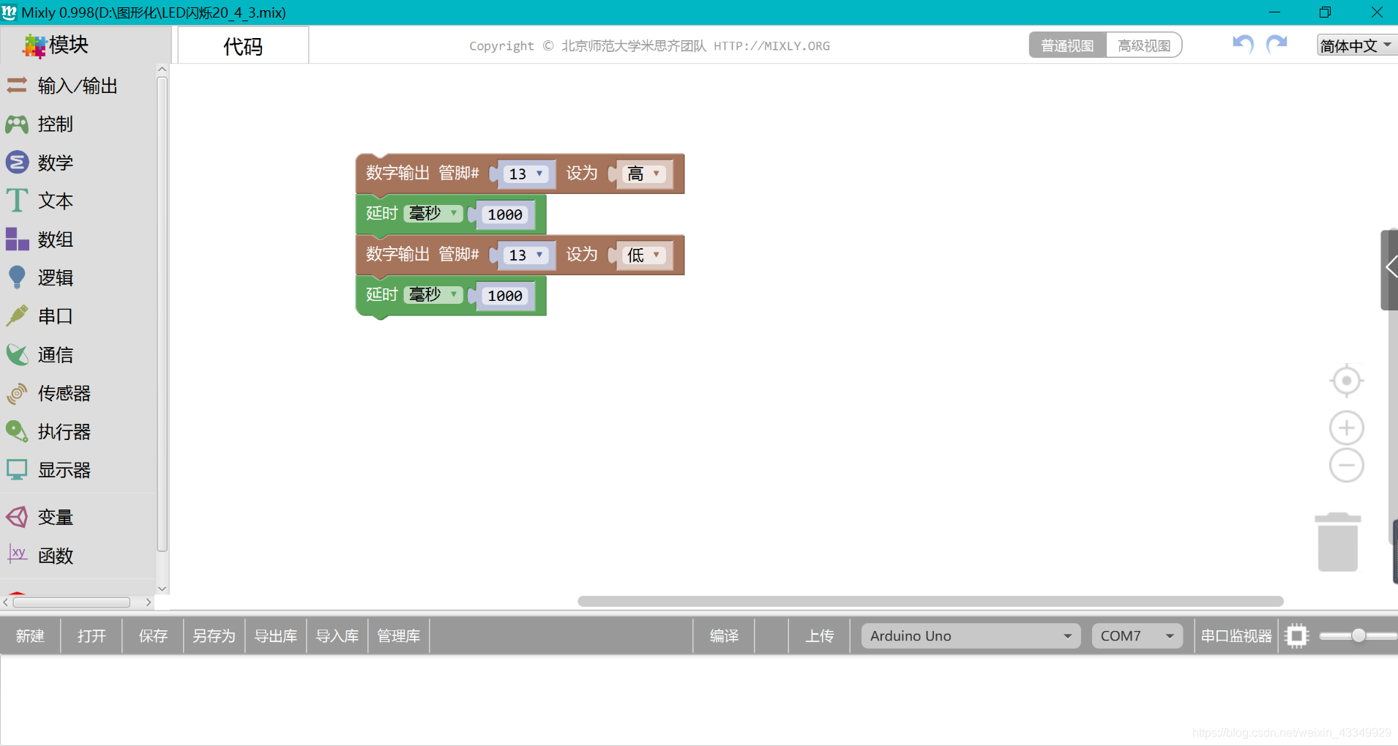Open the 高 level dropdown

tap(645, 174)
